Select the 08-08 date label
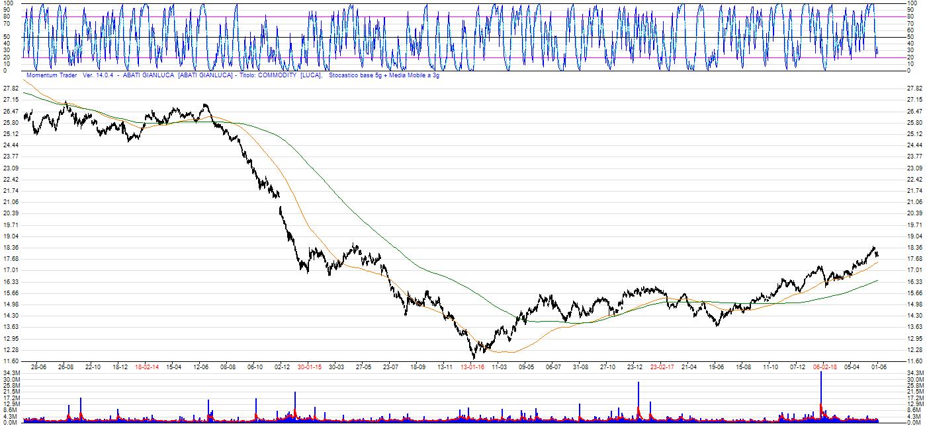 (228, 366)
